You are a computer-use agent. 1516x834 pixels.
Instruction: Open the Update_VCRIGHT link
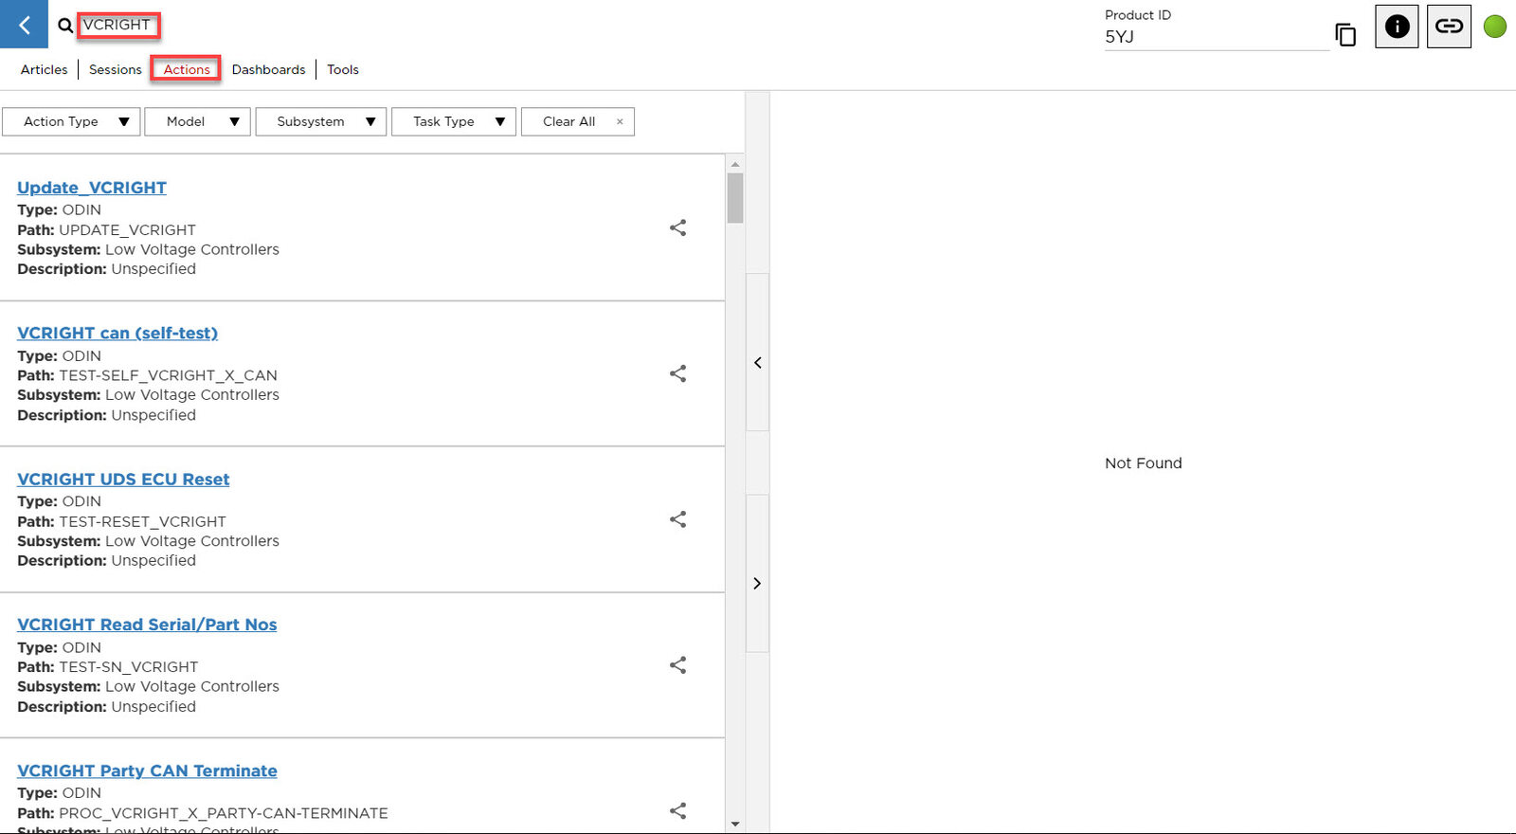coord(92,188)
